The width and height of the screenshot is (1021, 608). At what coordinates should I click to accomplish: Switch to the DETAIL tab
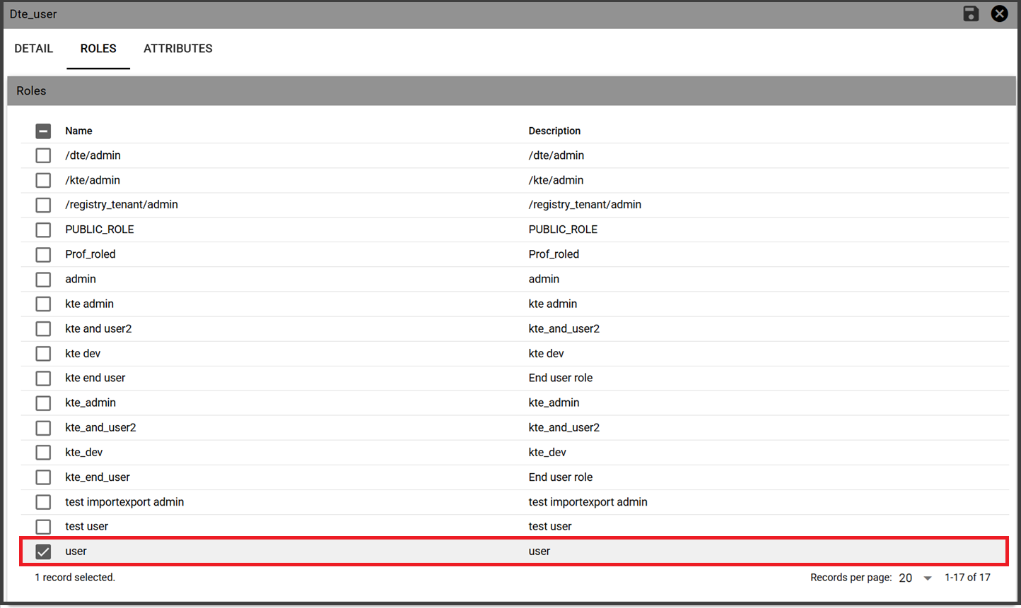pos(34,49)
